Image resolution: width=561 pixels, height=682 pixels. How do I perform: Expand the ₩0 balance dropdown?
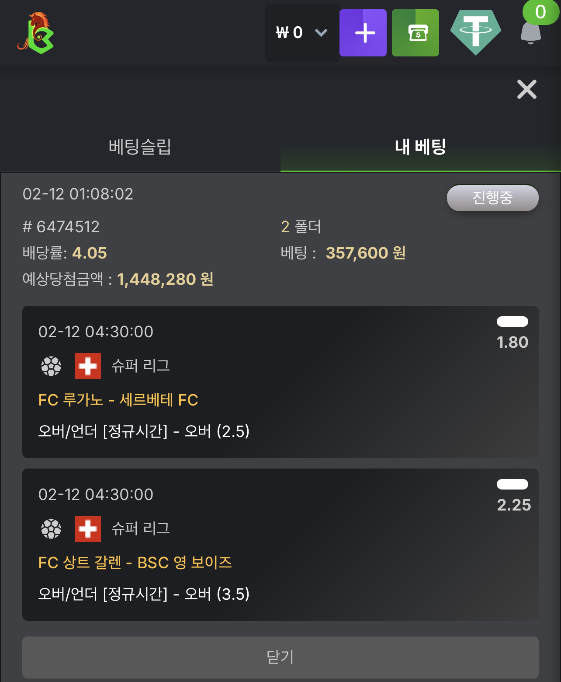pyautogui.click(x=301, y=32)
